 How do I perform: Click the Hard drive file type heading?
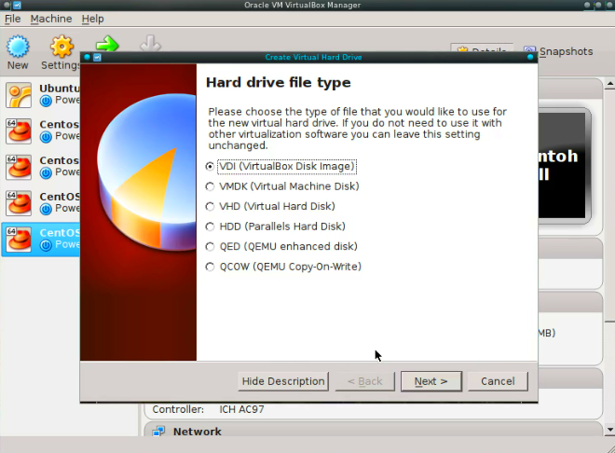click(278, 83)
